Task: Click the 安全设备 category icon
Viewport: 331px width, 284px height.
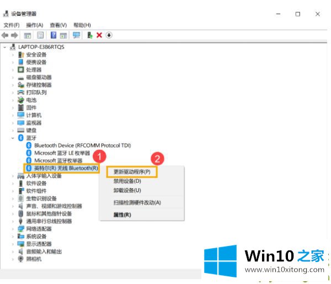Action: coord(21,55)
